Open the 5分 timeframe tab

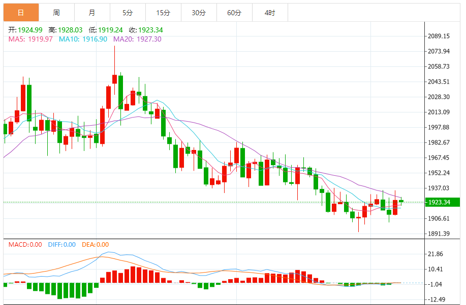tap(128, 13)
